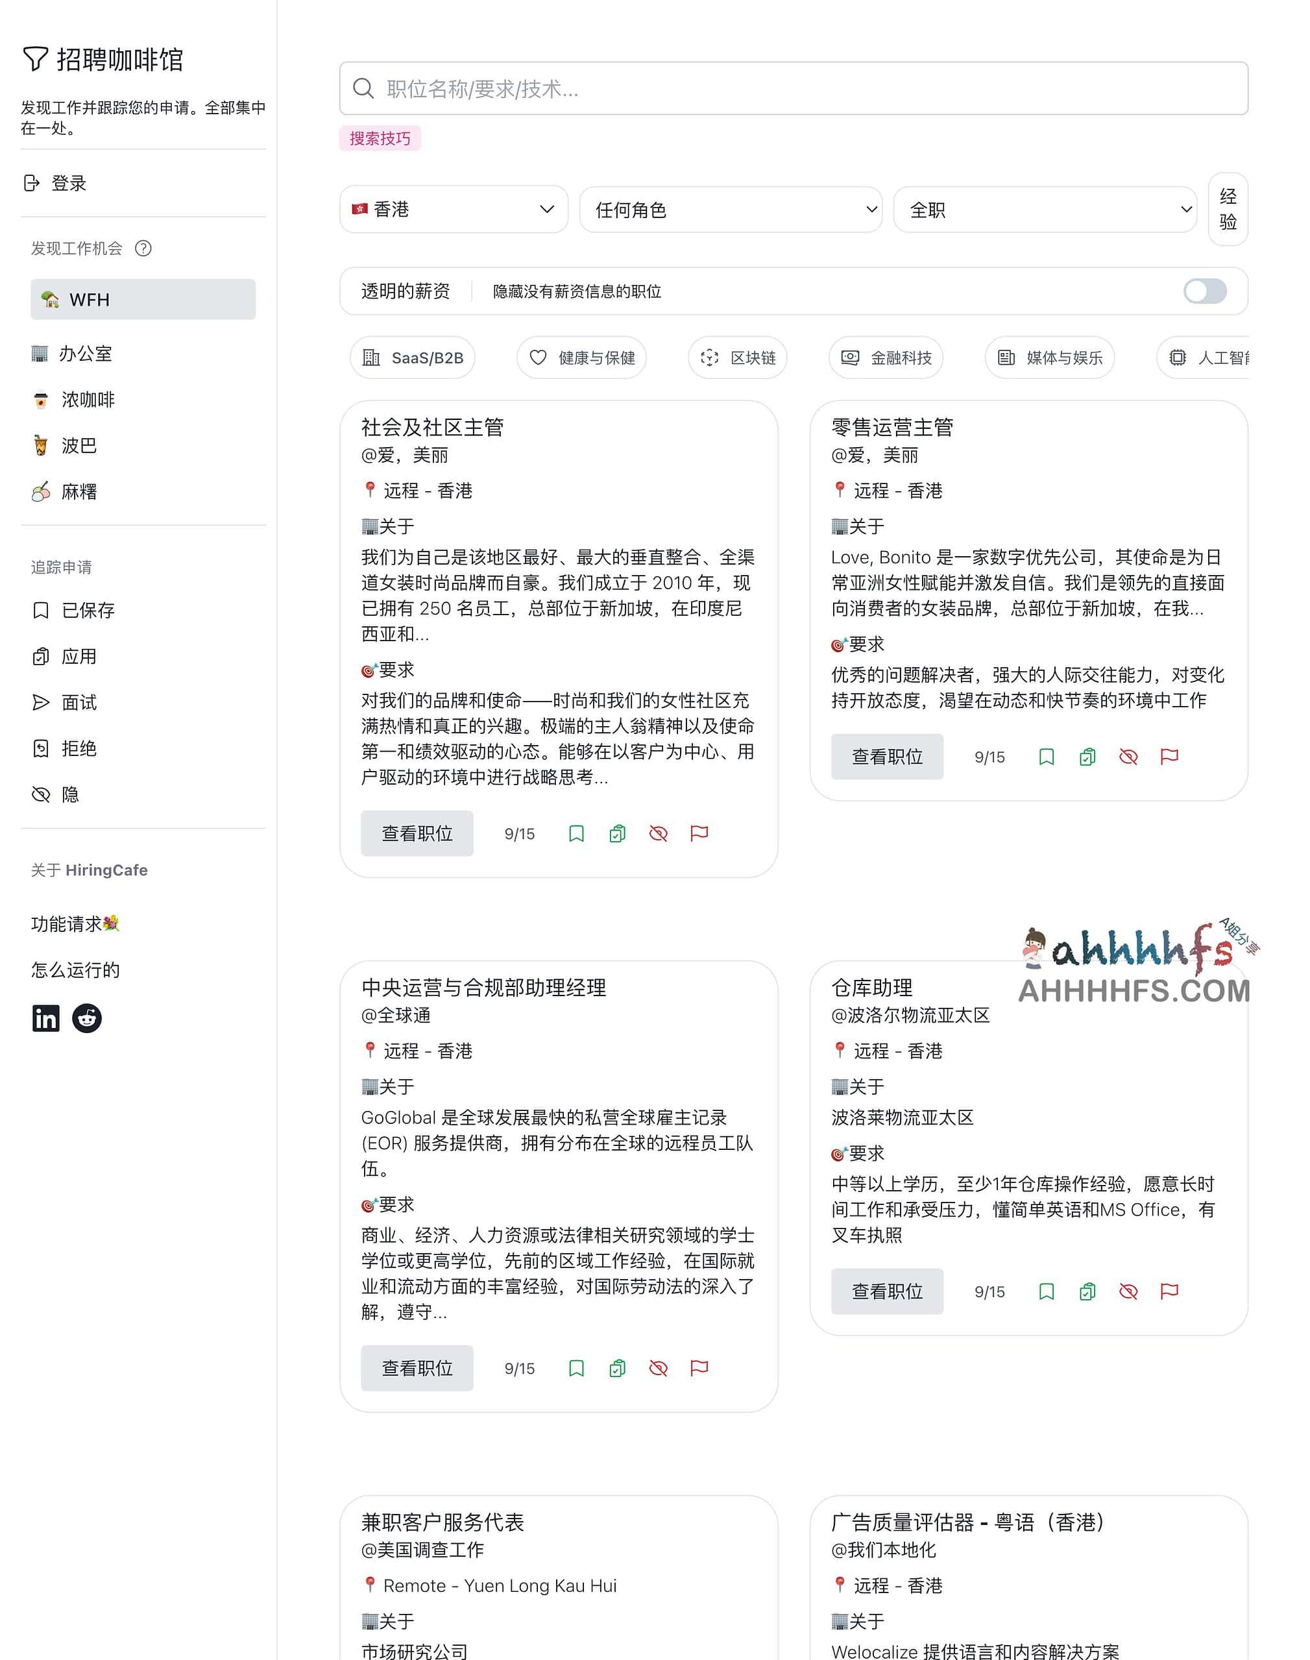Hide the 零售运营主管 job using eye-slash icon

pyautogui.click(x=1128, y=757)
